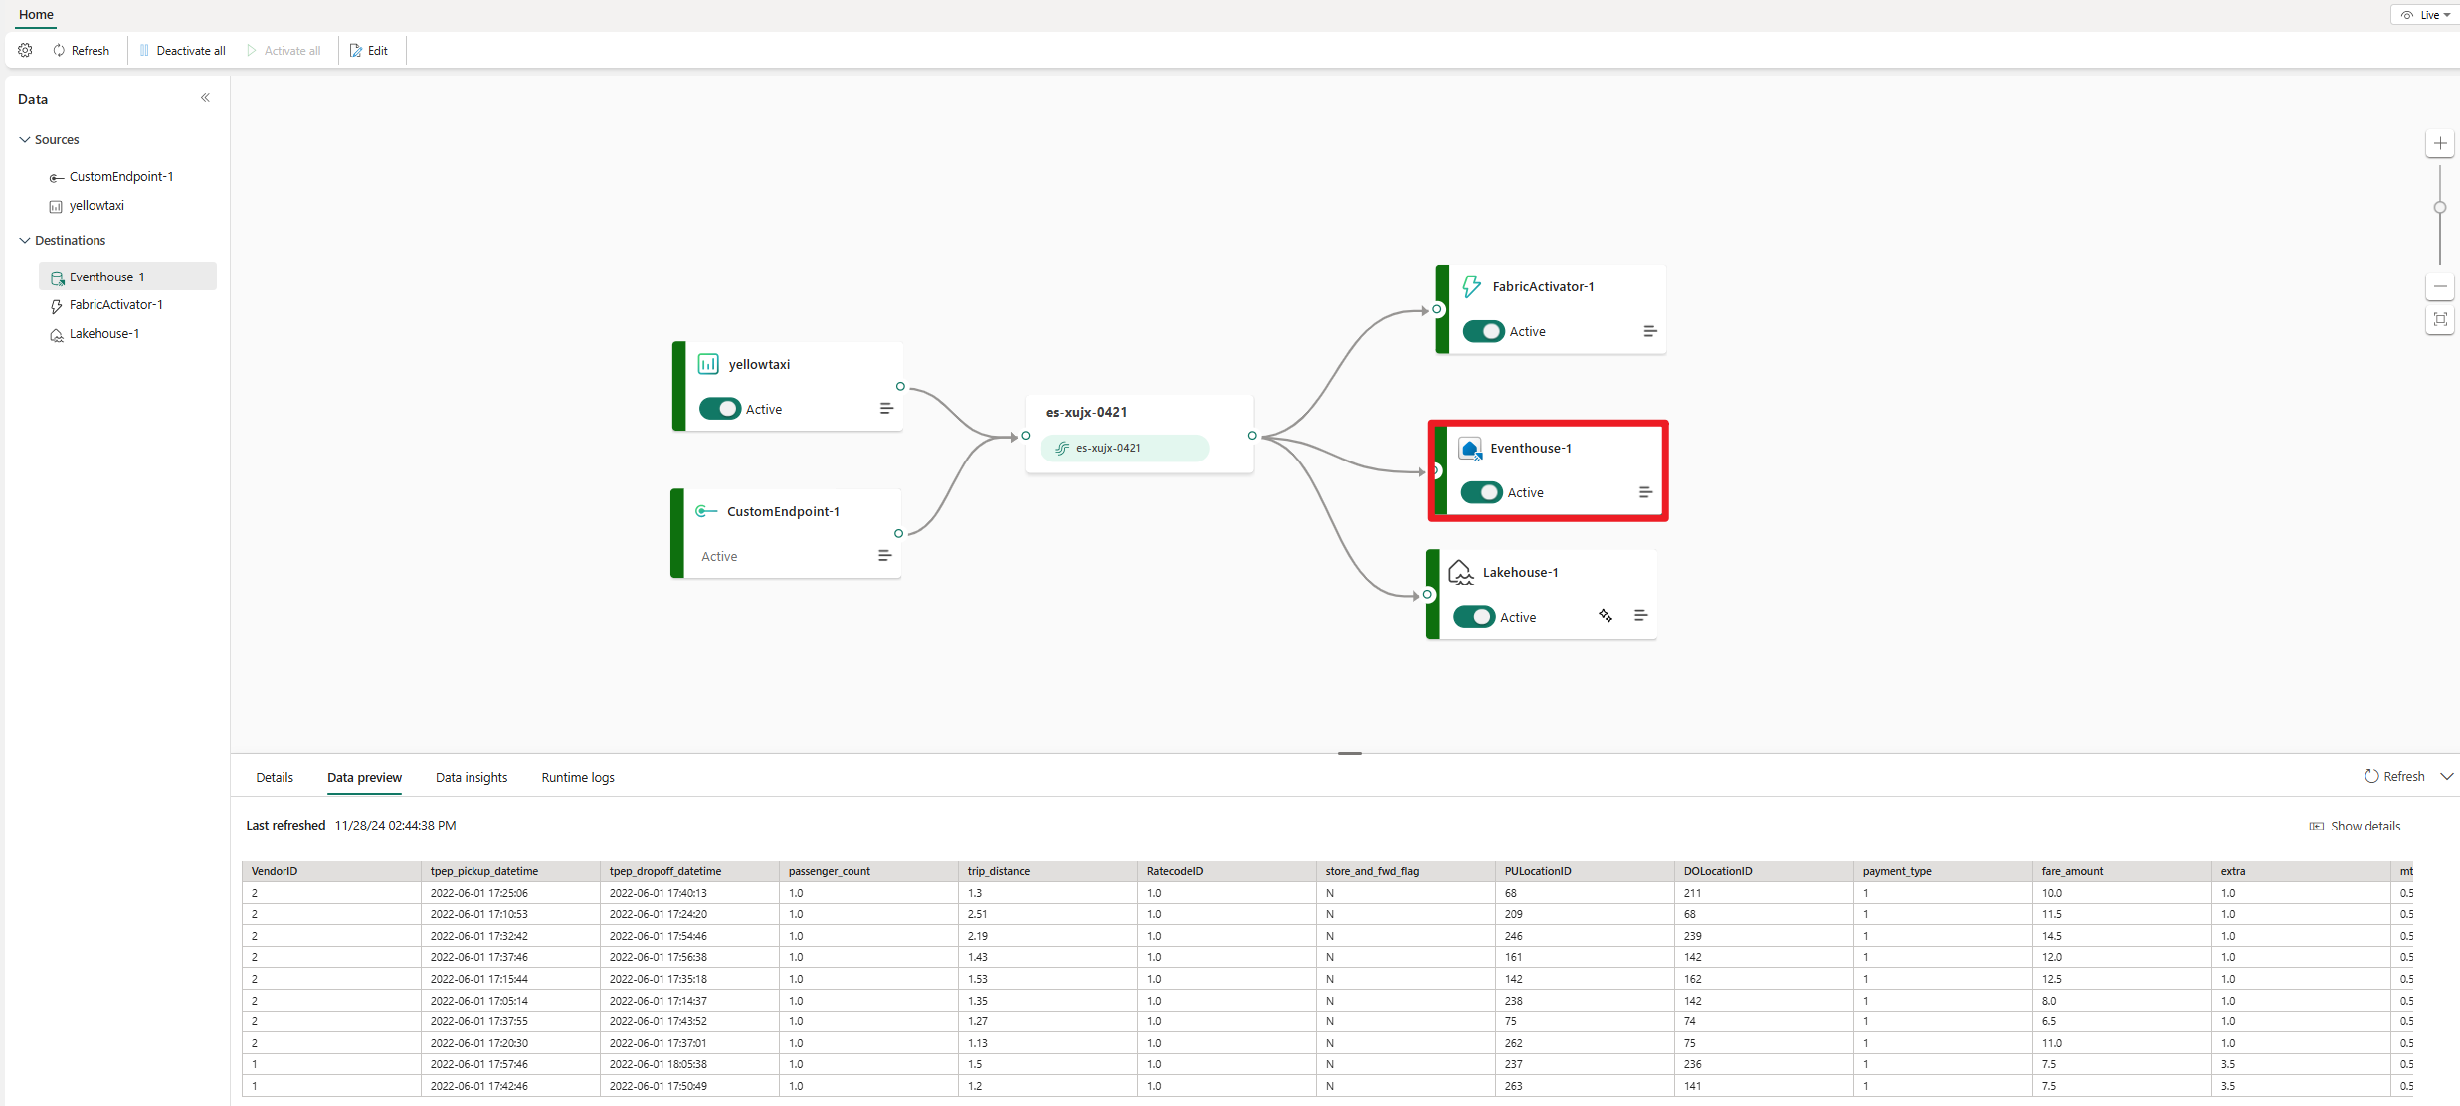Click the Refresh button in the top toolbar
The image size is (2460, 1106).
pos(82,50)
